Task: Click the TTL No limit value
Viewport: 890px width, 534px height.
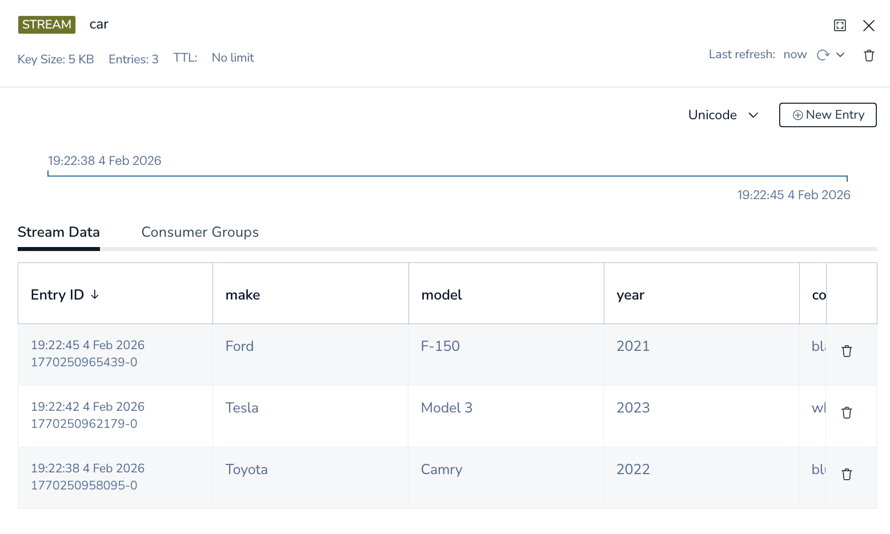Action: tap(232, 58)
